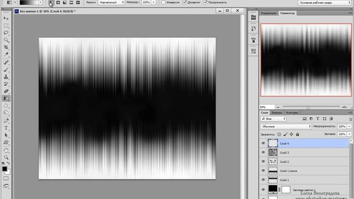This screenshot has width=354, height=199.
Task: Select the Lasso tool
Action: click(6, 33)
